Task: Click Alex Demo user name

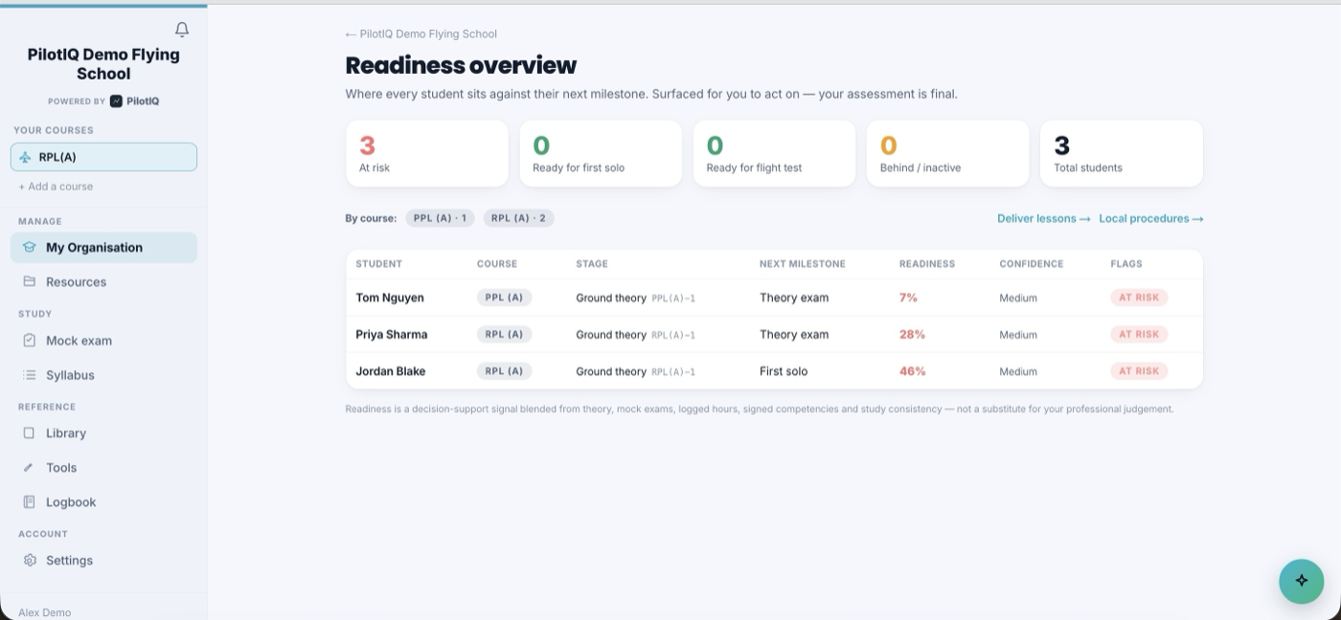Action: tap(44, 612)
